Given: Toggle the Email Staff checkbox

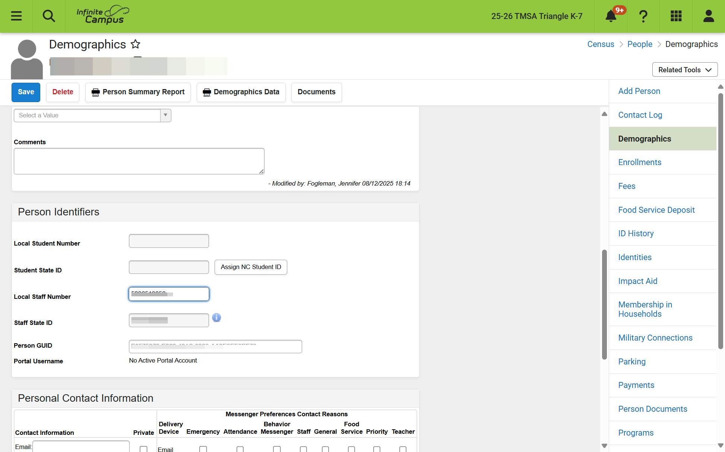Looking at the screenshot, I should pyautogui.click(x=303, y=449).
